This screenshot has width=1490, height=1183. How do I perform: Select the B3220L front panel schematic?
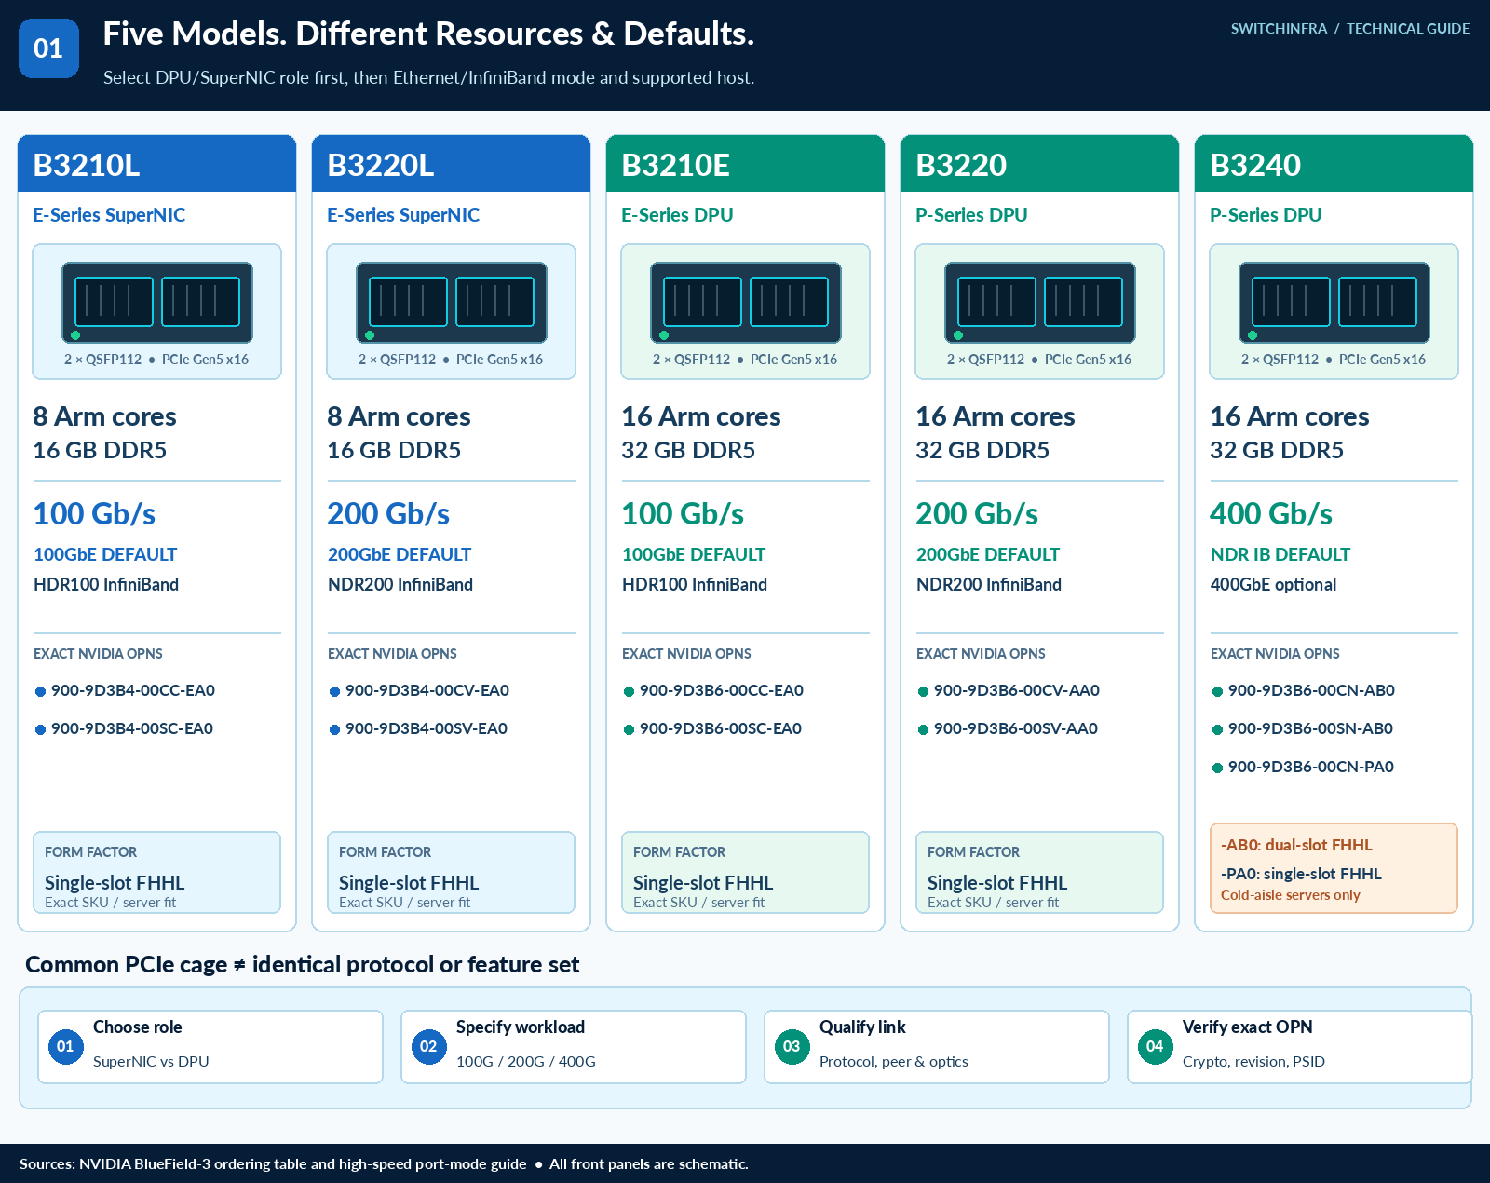tap(452, 302)
